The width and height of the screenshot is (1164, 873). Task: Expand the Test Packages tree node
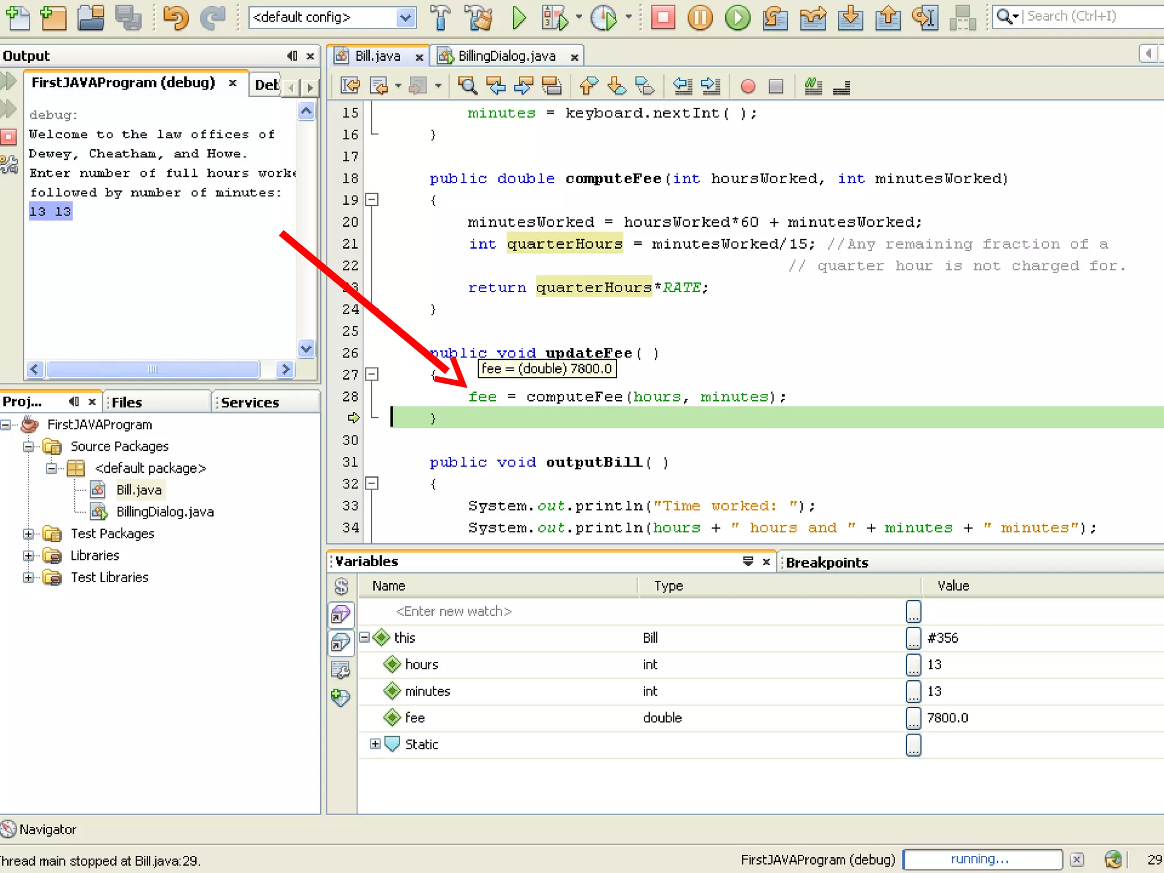point(28,534)
